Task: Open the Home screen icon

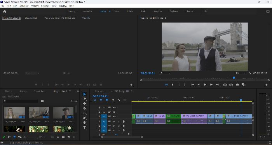Action: tap(5, 11)
